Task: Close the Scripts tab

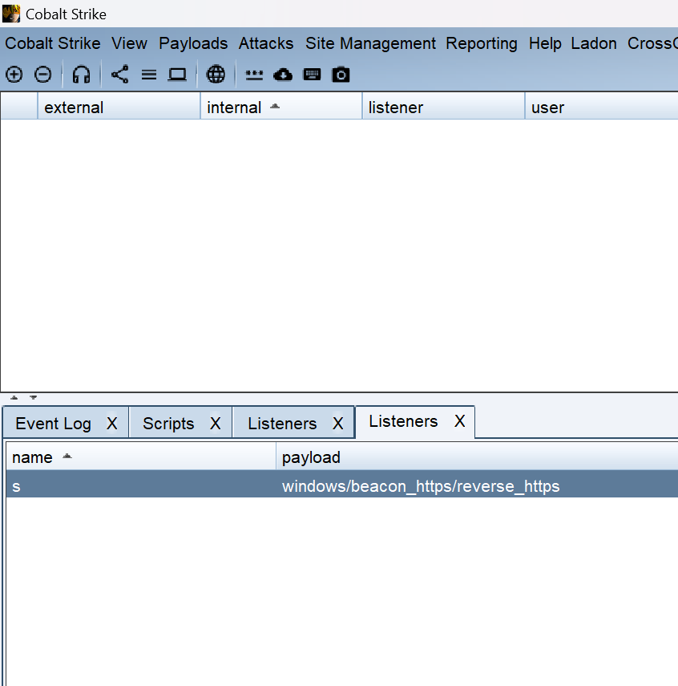Action: pyautogui.click(x=215, y=424)
